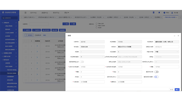Toggle the 是否折扣付款 switch
The width and height of the screenshot is (182, 102).
point(156,72)
